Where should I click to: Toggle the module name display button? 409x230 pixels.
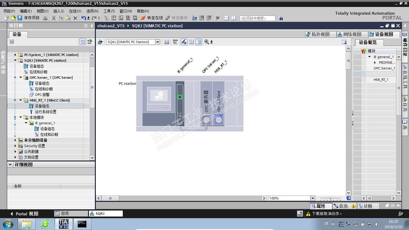pyautogui.click(x=175, y=42)
